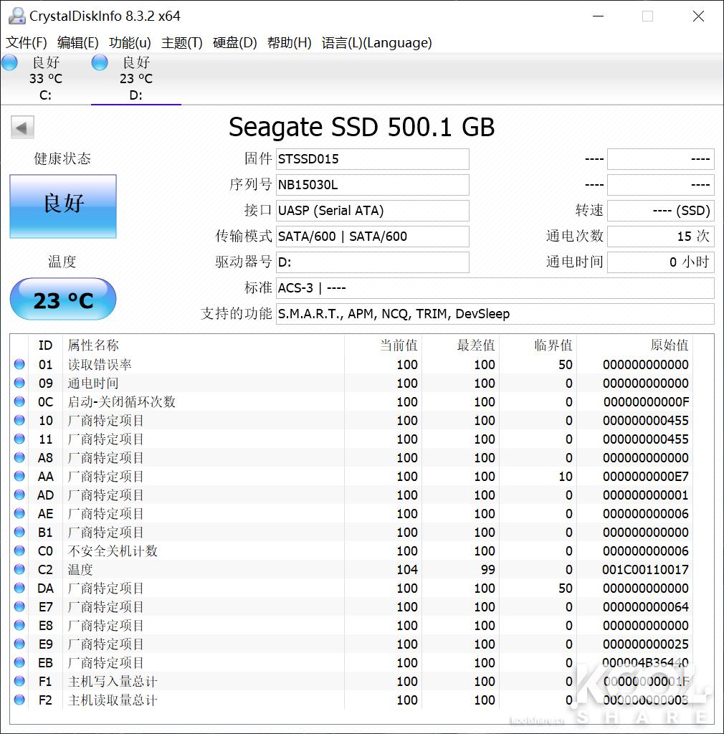Image resolution: width=724 pixels, height=734 pixels.
Task: Click status orb for attribute 01 读取错误率
Action: point(19,365)
